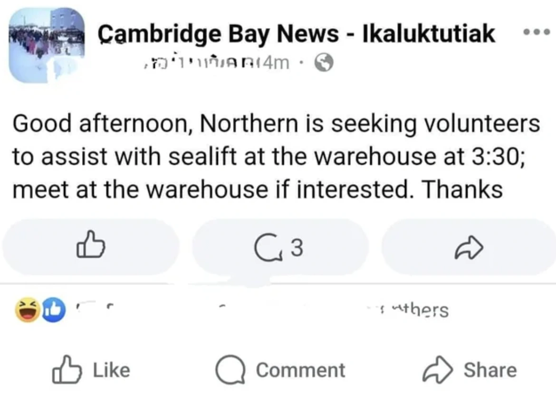This screenshot has height=395, width=556.
Task: Click the thumbs-up icon beside the Like label
Action: [65, 370]
